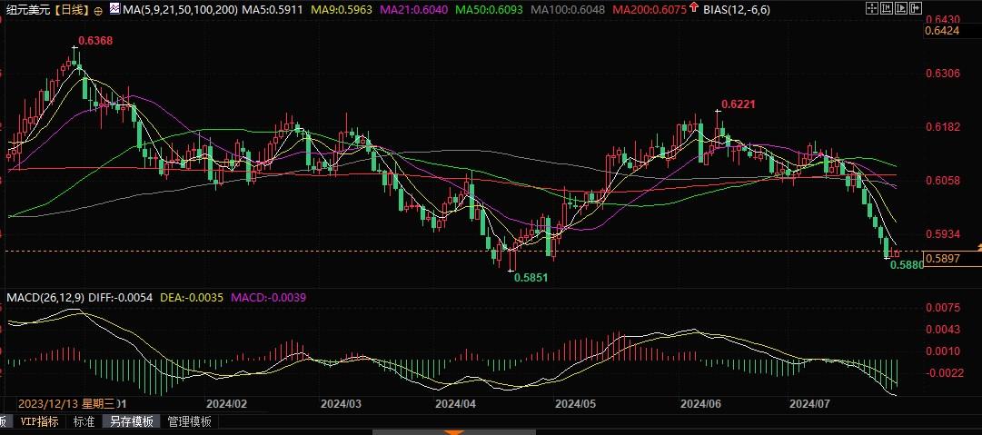Click the 0.5851 low price marker
982x435 pixels.
click(531, 277)
